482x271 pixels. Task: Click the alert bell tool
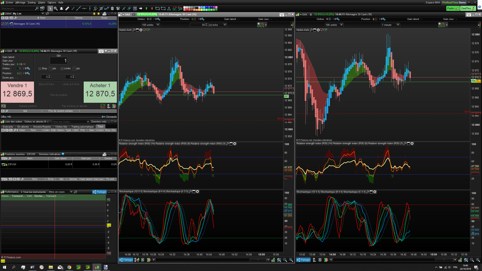click(61, 8)
